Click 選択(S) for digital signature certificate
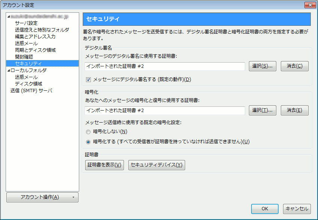Image resolution: width=318 pixels, height=220 pixels. [x=262, y=66]
